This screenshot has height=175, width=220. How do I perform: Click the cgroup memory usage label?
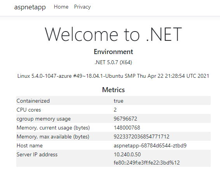click(x=44, y=119)
